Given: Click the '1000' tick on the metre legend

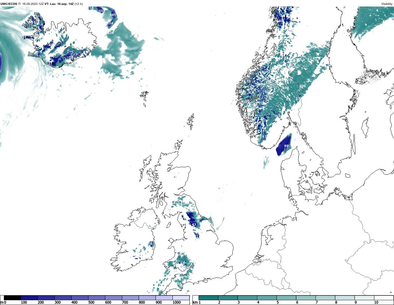Looking at the screenshot, I should pyautogui.click(x=177, y=303).
